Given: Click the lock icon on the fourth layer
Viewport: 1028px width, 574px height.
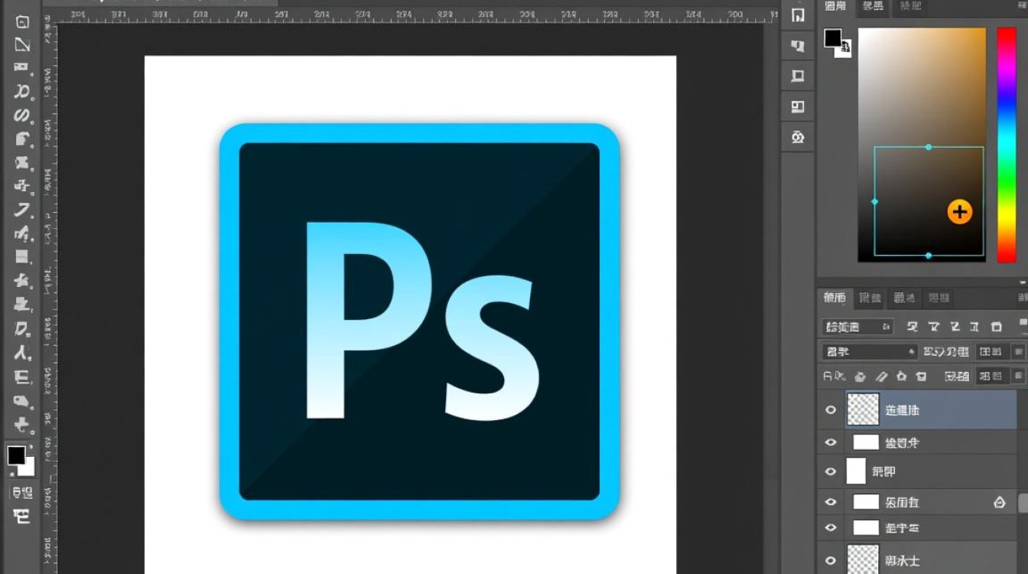Looking at the screenshot, I should tap(999, 502).
